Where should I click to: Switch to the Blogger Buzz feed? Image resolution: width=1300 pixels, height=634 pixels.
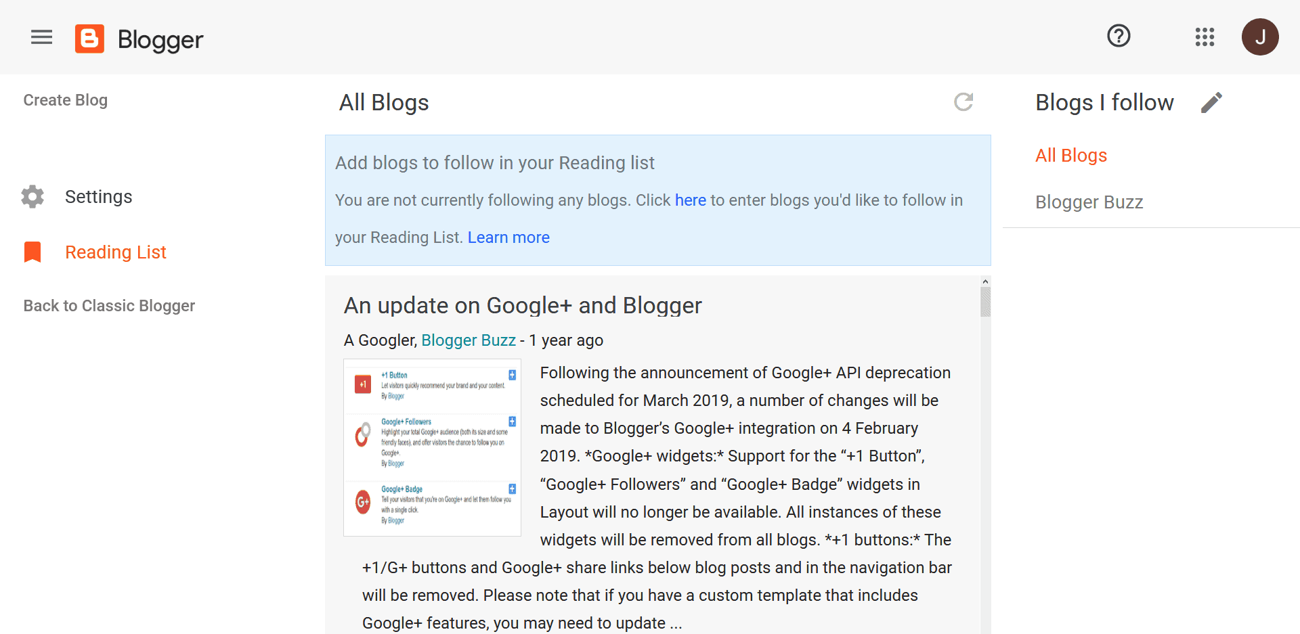1088,202
